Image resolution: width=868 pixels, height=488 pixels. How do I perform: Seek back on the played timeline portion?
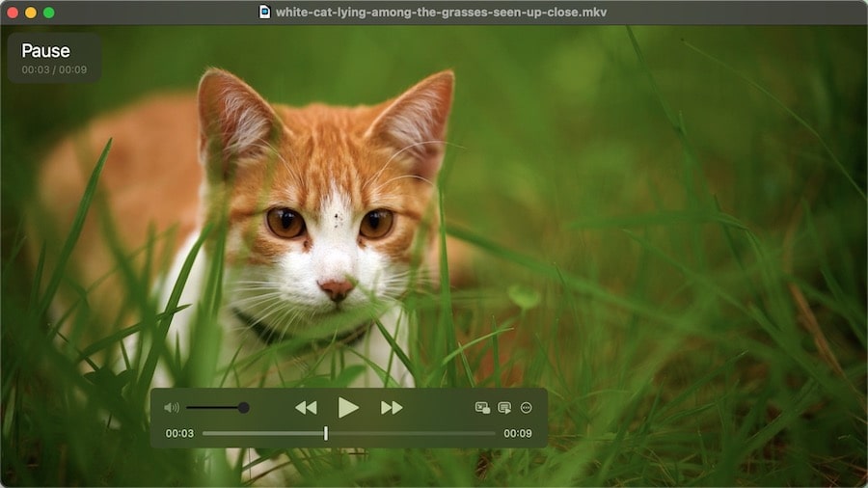tap(260, 434)
